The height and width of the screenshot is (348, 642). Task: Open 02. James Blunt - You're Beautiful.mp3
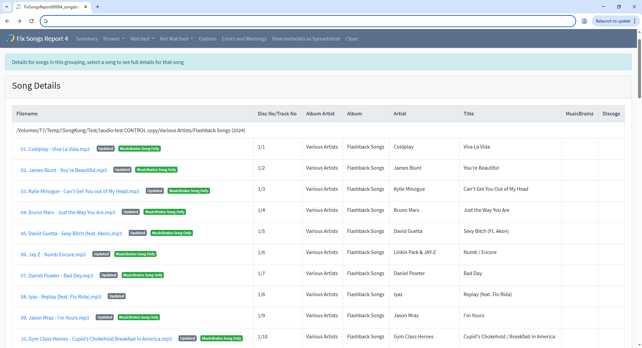(64, 170)
